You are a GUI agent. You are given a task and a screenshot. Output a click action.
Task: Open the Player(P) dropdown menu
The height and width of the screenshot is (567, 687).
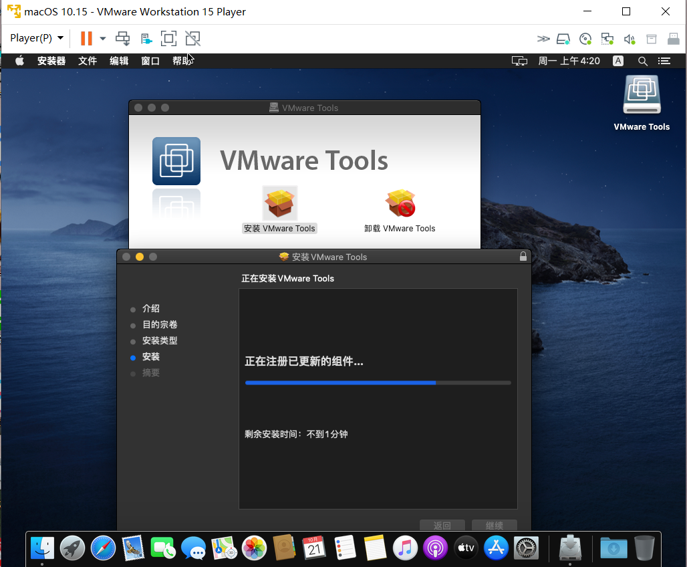coord(37,38)
